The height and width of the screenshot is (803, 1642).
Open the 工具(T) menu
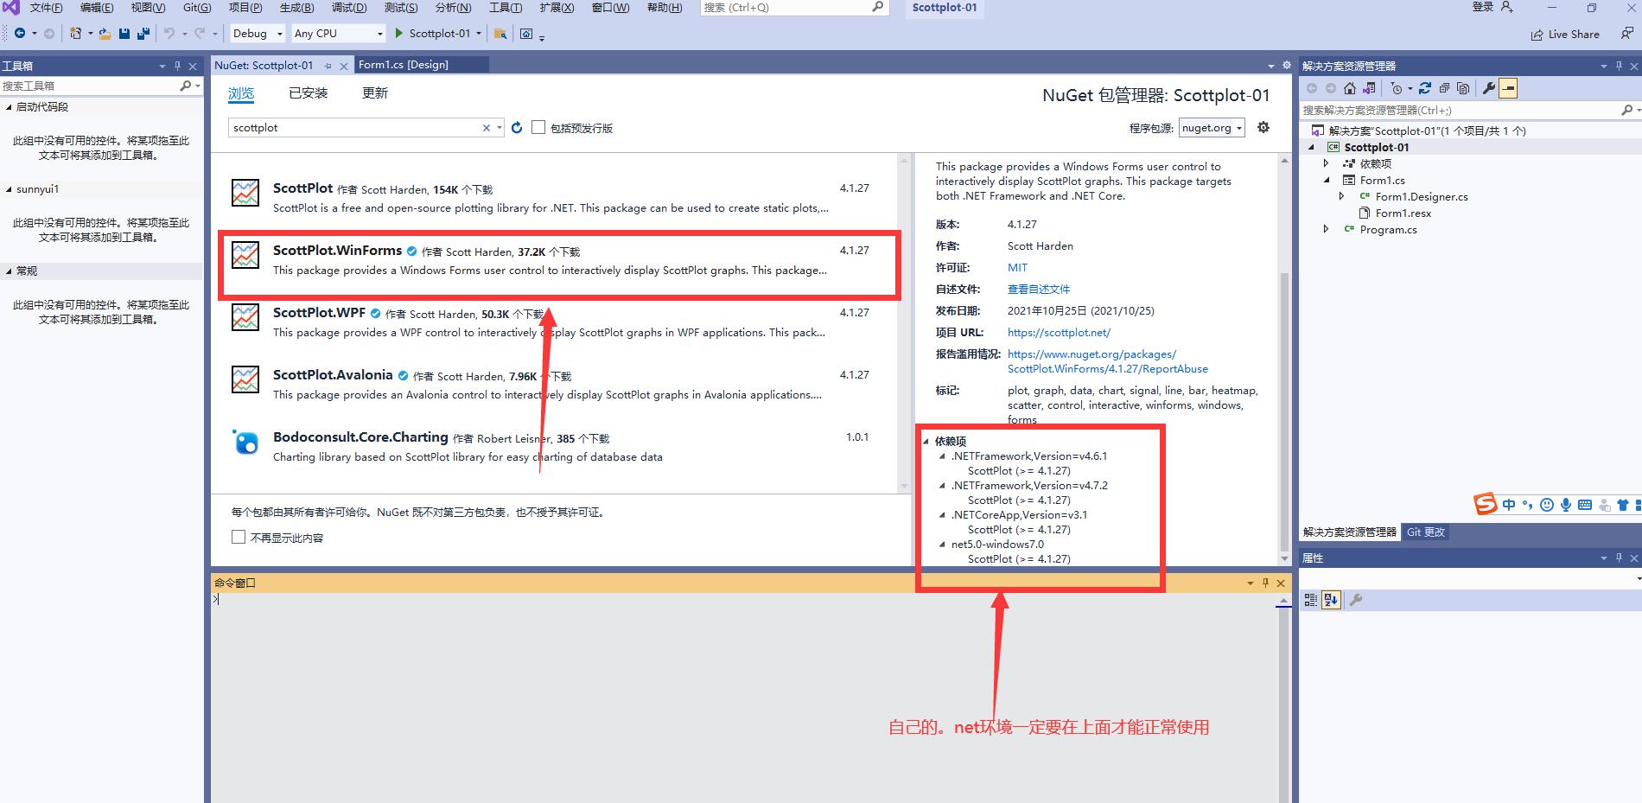[x=506, y=8]
